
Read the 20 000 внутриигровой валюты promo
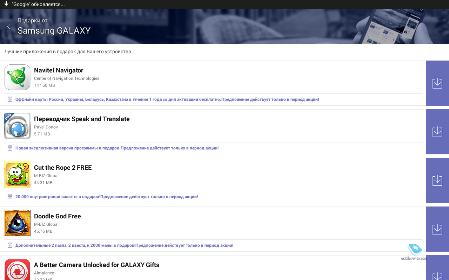pos(107,197)
